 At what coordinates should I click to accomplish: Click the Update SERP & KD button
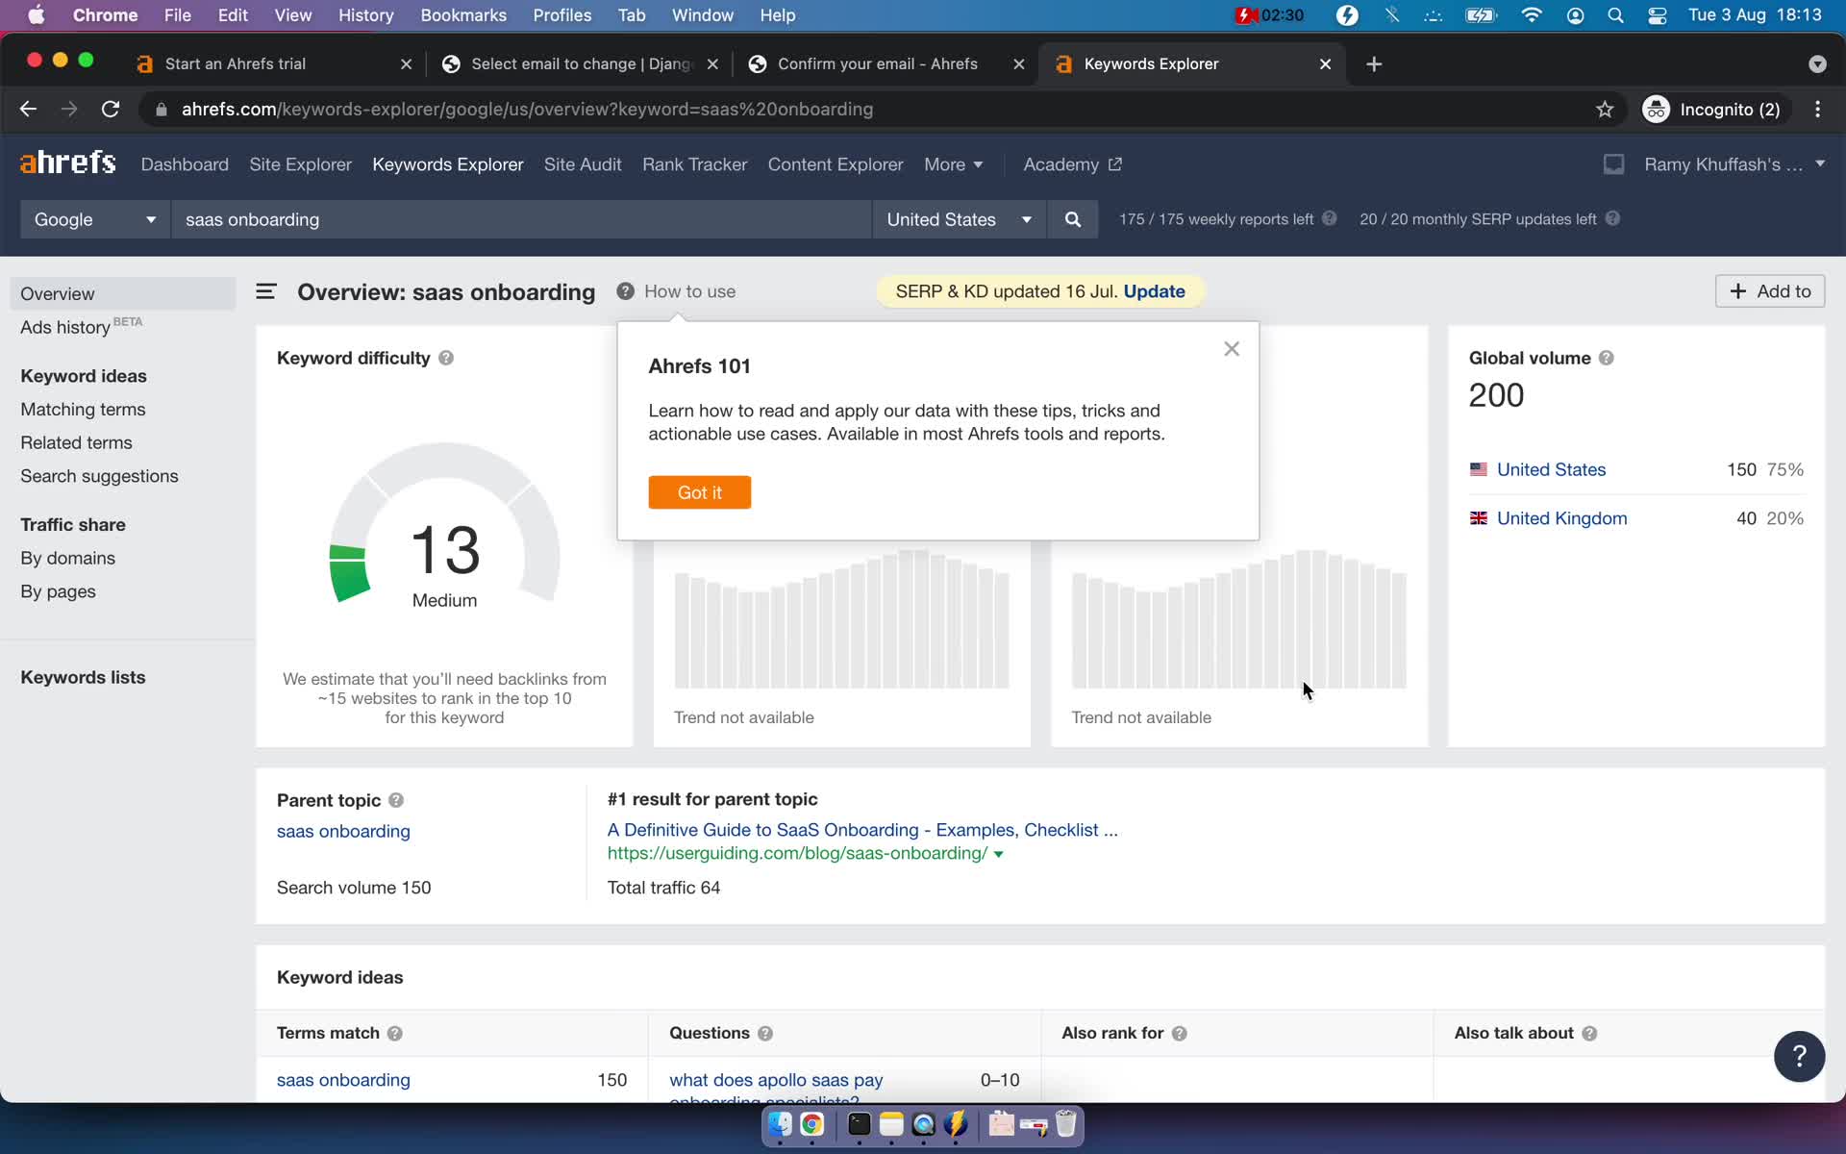1152,291
